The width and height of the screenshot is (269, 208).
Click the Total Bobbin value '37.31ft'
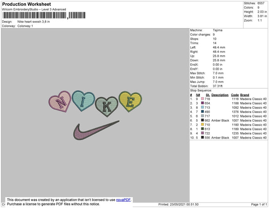(218, 86)
